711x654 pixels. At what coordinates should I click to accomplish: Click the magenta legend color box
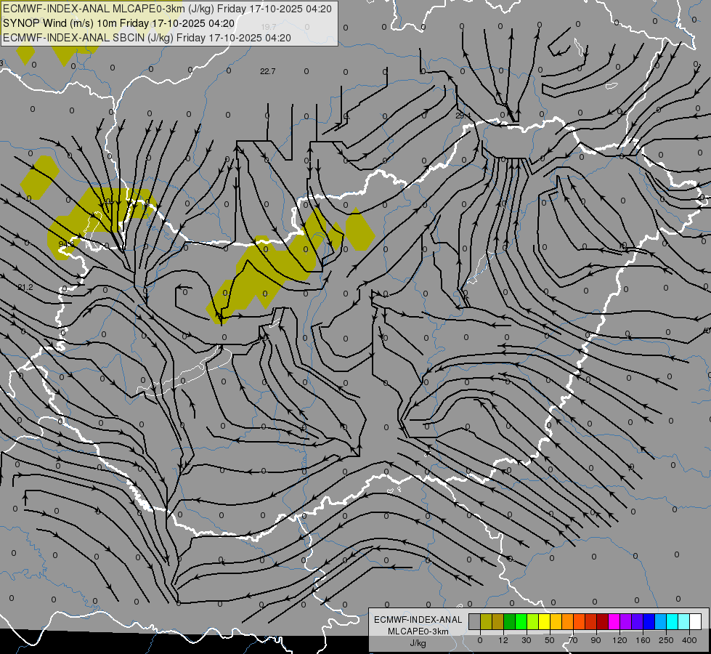(x=614, y=622)
